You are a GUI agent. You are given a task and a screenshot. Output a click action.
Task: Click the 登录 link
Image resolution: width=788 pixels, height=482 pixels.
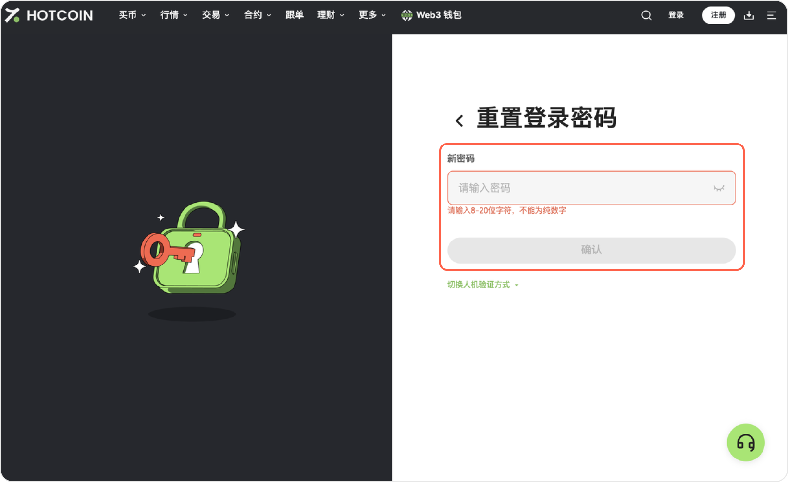coord(676,15)
